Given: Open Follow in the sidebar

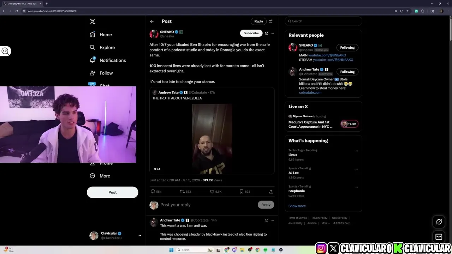Looking at the screenshot, I should 101,73.
